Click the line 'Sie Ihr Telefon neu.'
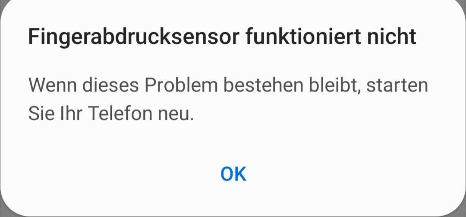 (x=111, y=113)
